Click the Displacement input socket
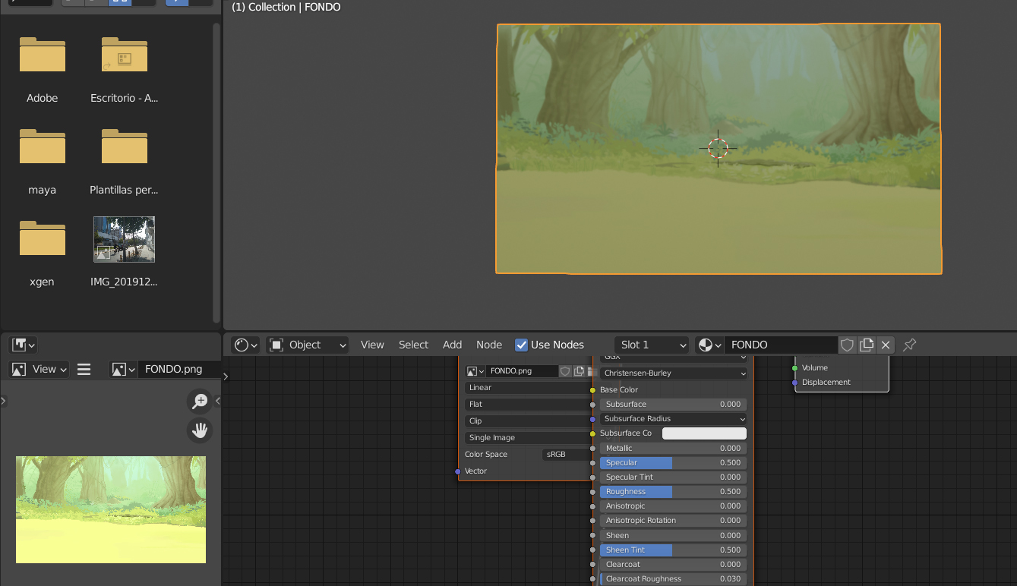 pyautogui.click(x=795, y=383)
